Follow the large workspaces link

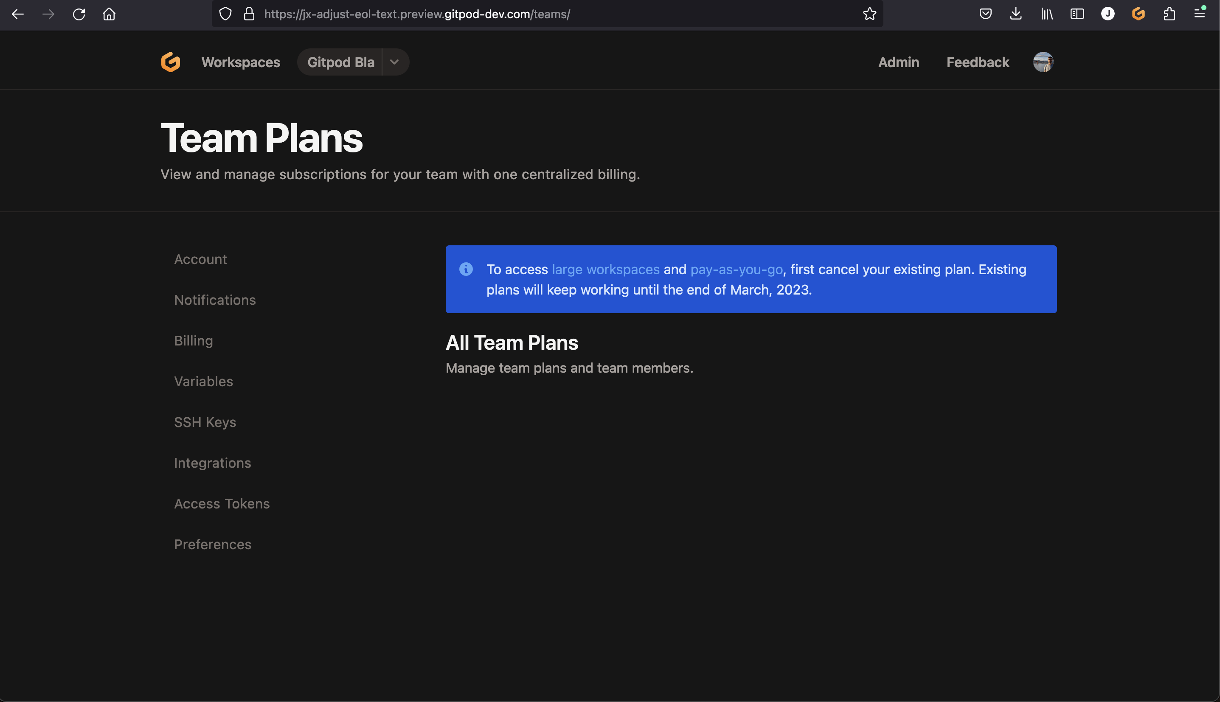pos(606,270)
